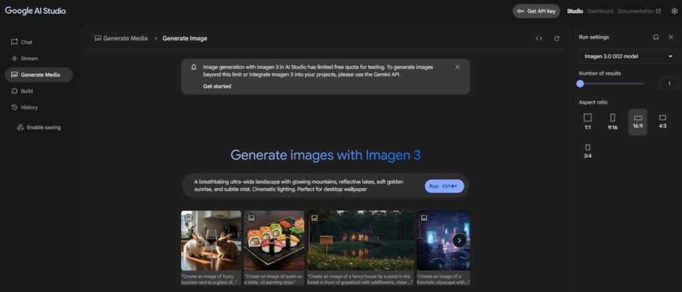This screenshot has width=682, height=292.
Task: Select the 1:1 aspect ratio
Action: pos(587,122)
